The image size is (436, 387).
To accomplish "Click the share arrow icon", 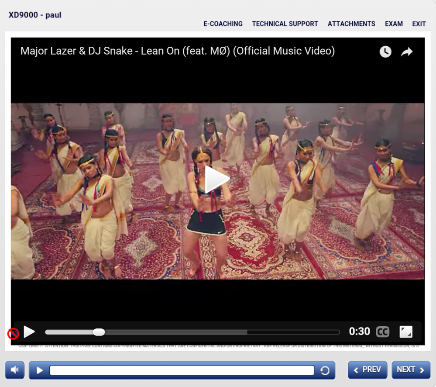I will [x=406, y=52].
